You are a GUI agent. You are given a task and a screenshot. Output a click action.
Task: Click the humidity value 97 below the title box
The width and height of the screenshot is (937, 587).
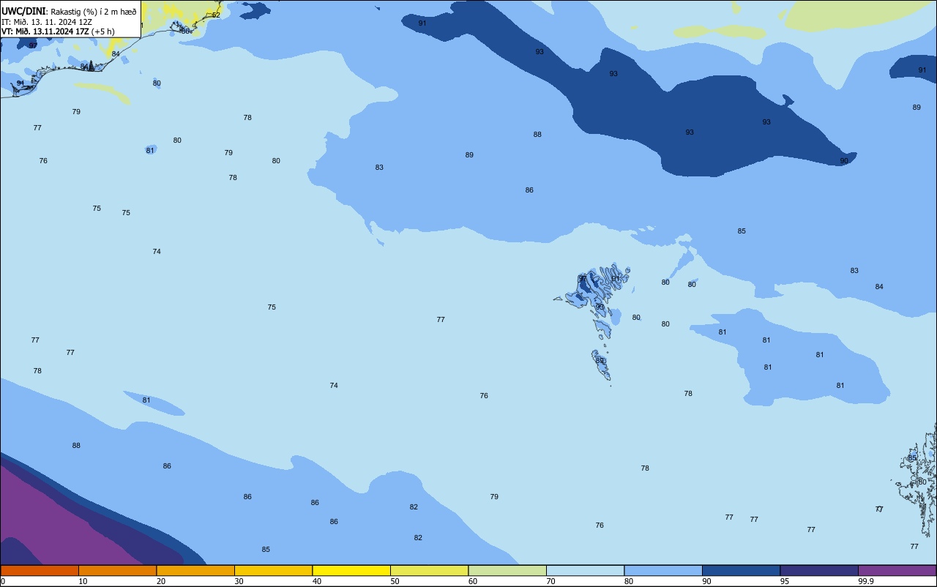tap(33, 45)
